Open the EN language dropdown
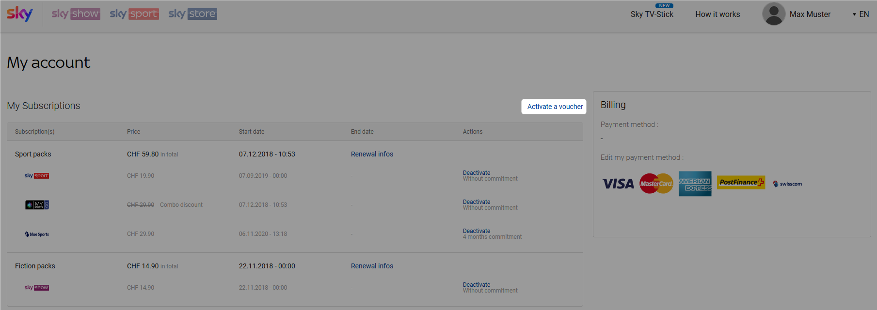Screen dimensions: 877x310 point(861,15)
